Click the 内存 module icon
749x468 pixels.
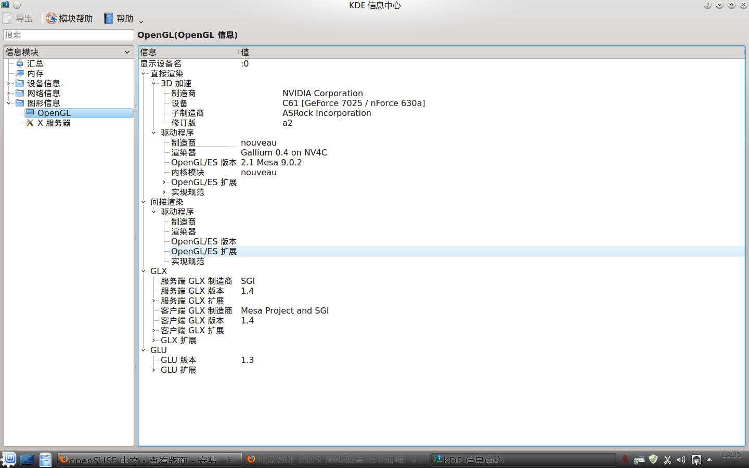[x=20, y=73]
